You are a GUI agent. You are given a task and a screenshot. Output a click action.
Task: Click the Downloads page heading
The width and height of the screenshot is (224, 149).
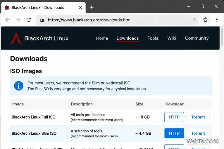(29, 59)
